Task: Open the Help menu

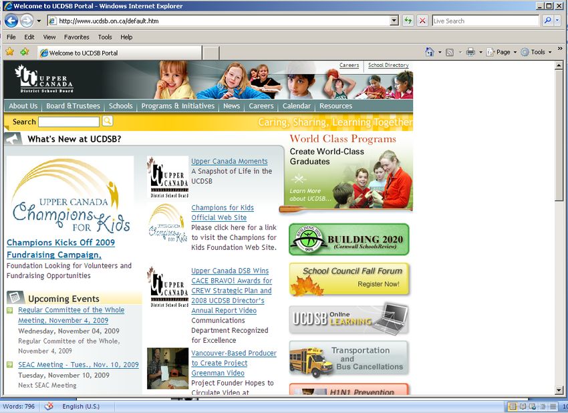Action: pos(126,37)
